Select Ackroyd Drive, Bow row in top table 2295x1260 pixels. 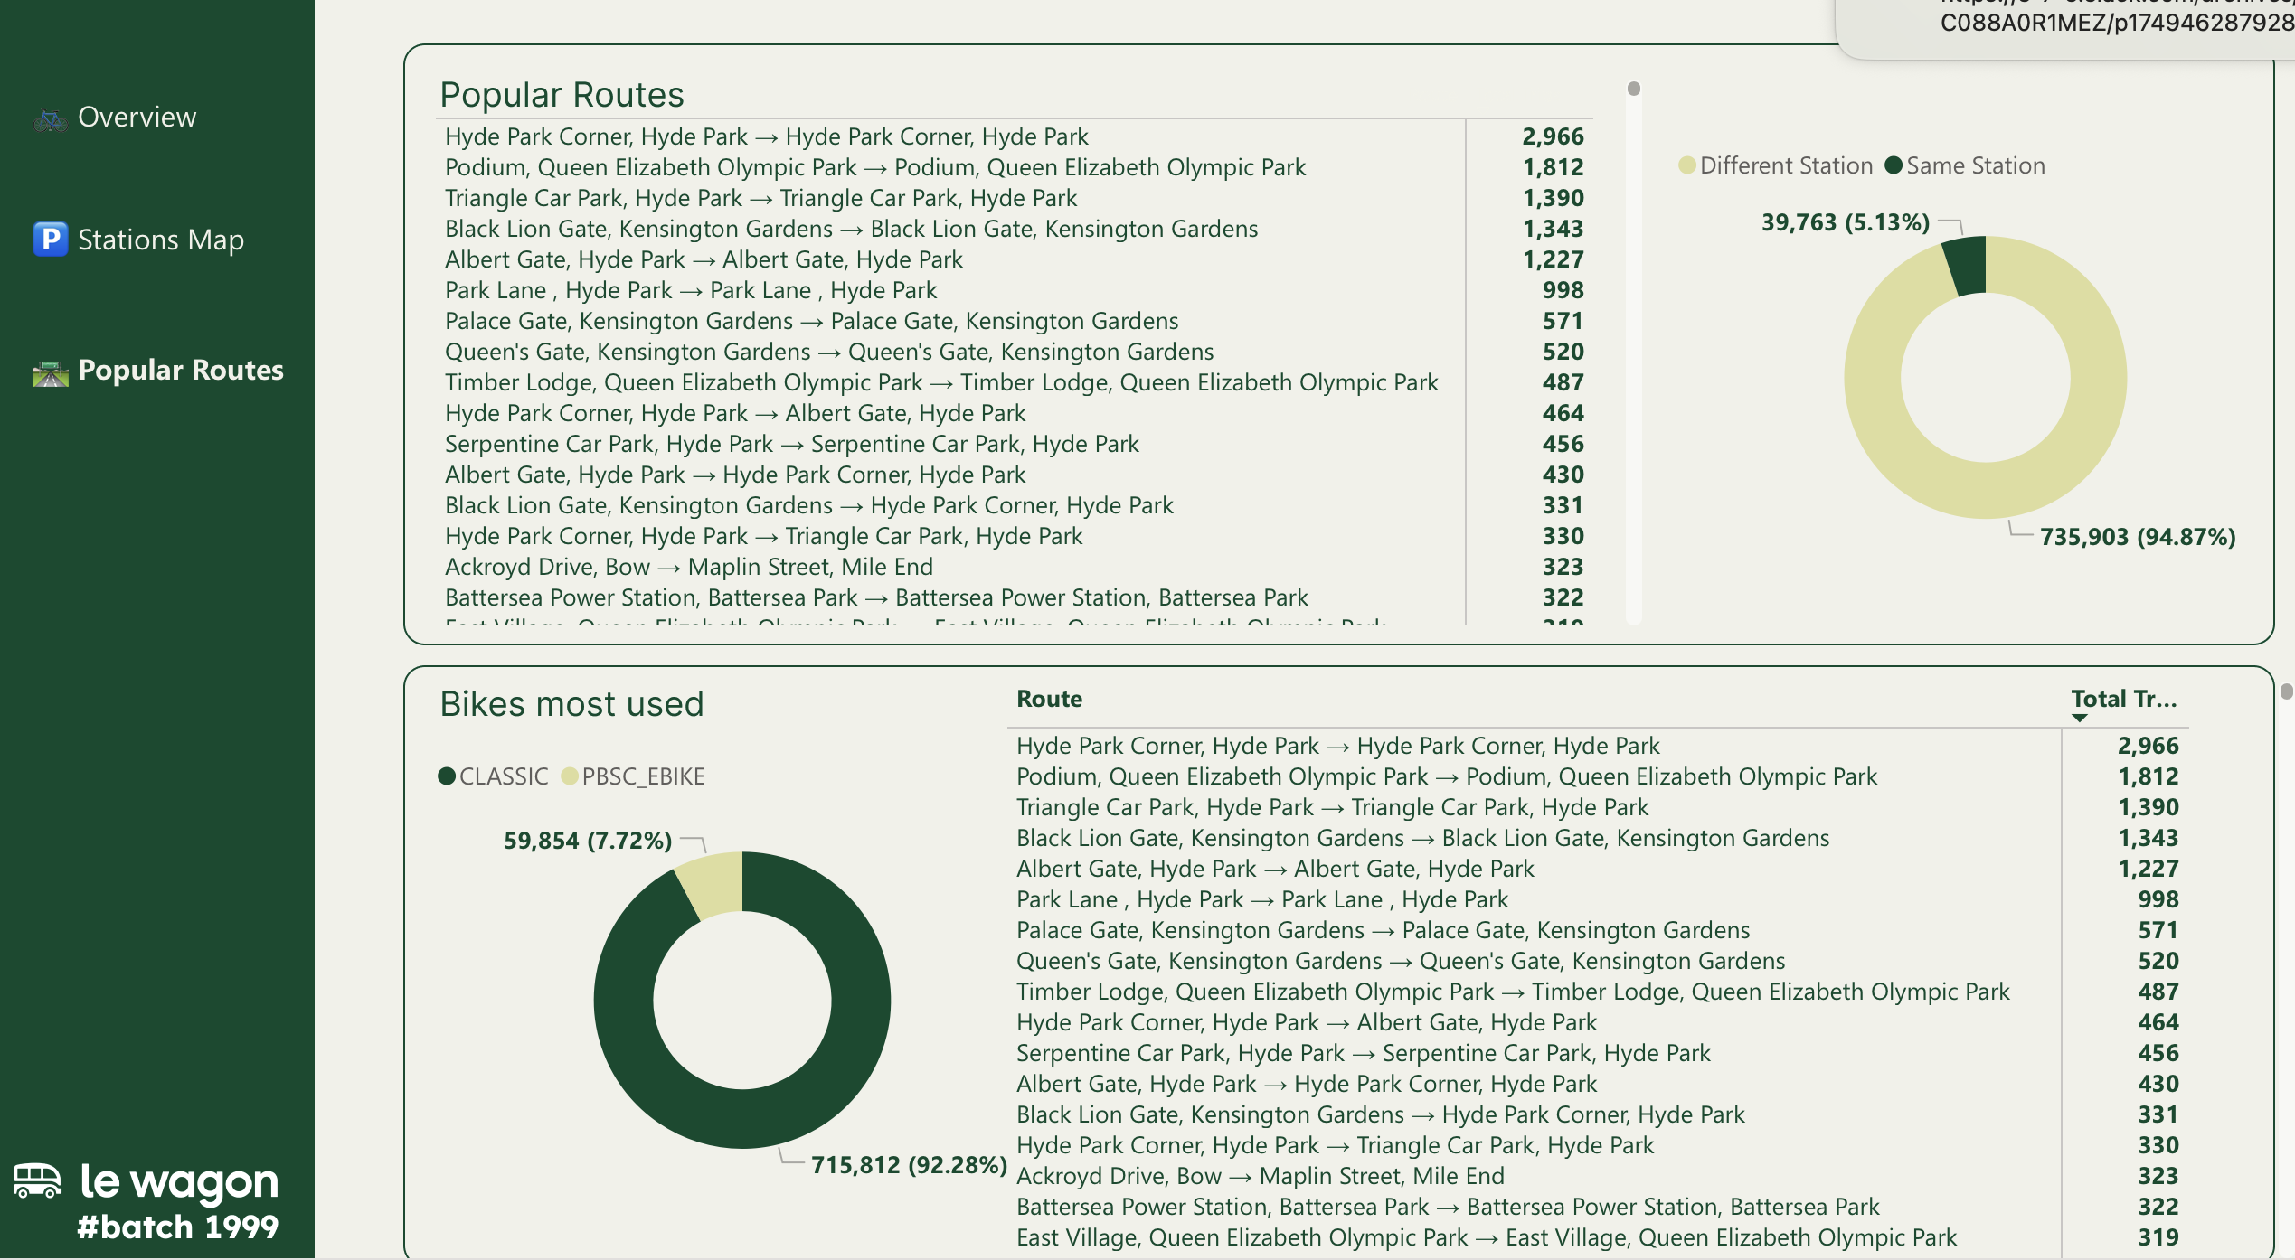click(687, 567)
